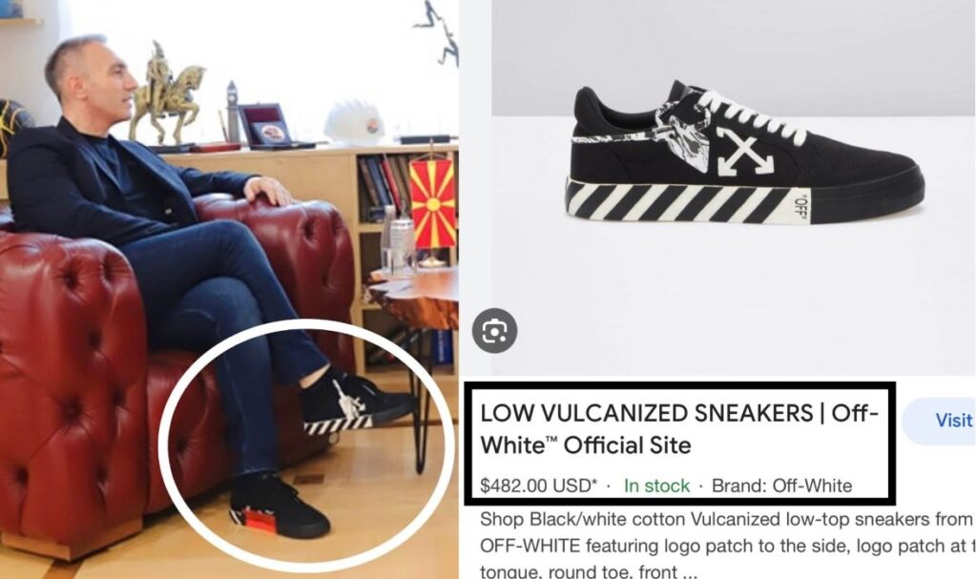Click the golden horseman statue
The width and height of the screenshot is (977, 579).
pyautogui.click(x=166, y=93)
